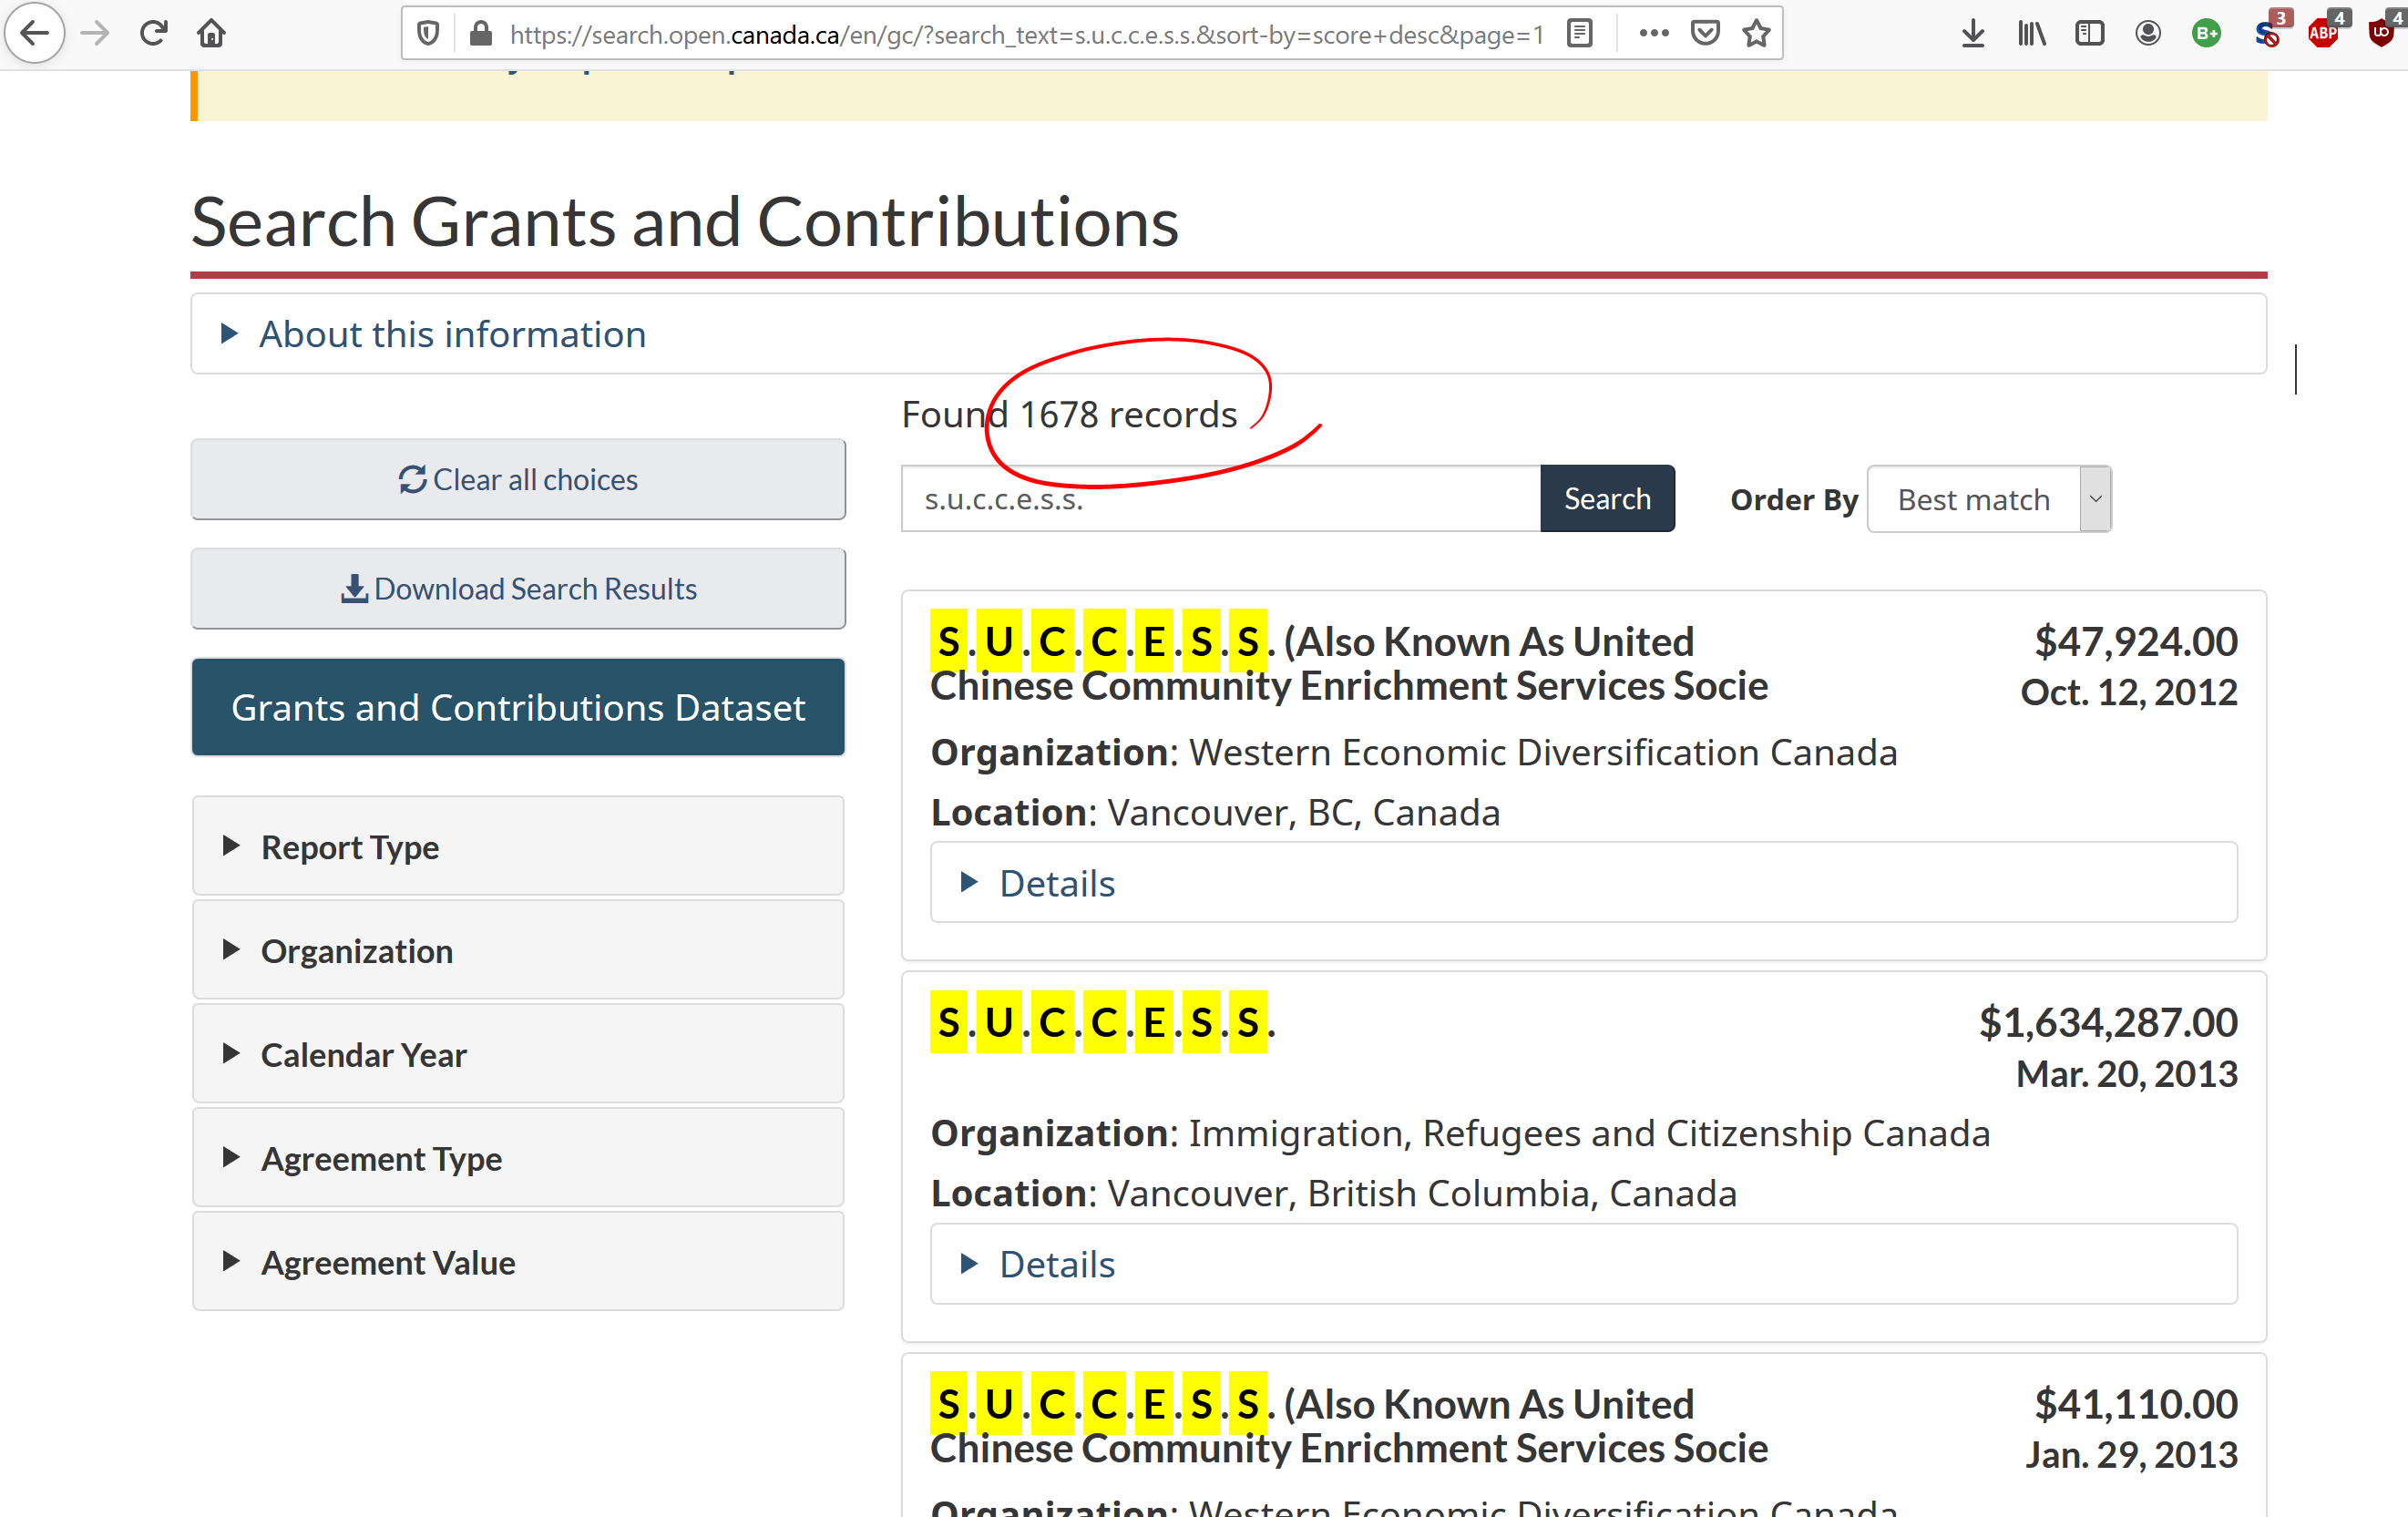Click the URL address field
This screenshot has height=1517, width=2408.
tap(1025, 34)
